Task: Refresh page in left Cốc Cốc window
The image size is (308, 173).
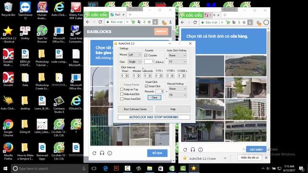Action: (x=100, y=22)
